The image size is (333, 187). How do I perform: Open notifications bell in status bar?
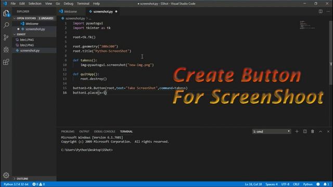coord(326,184)
